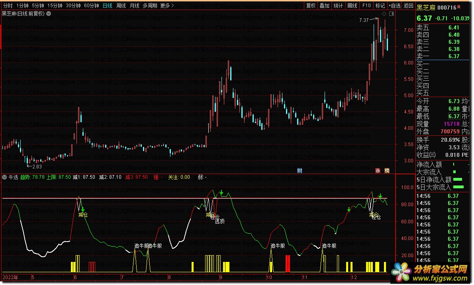Viewport: 474px width, 285px height.
Task: Click the 上限: 87.50 indicator value
Action: tap(59, 177)
